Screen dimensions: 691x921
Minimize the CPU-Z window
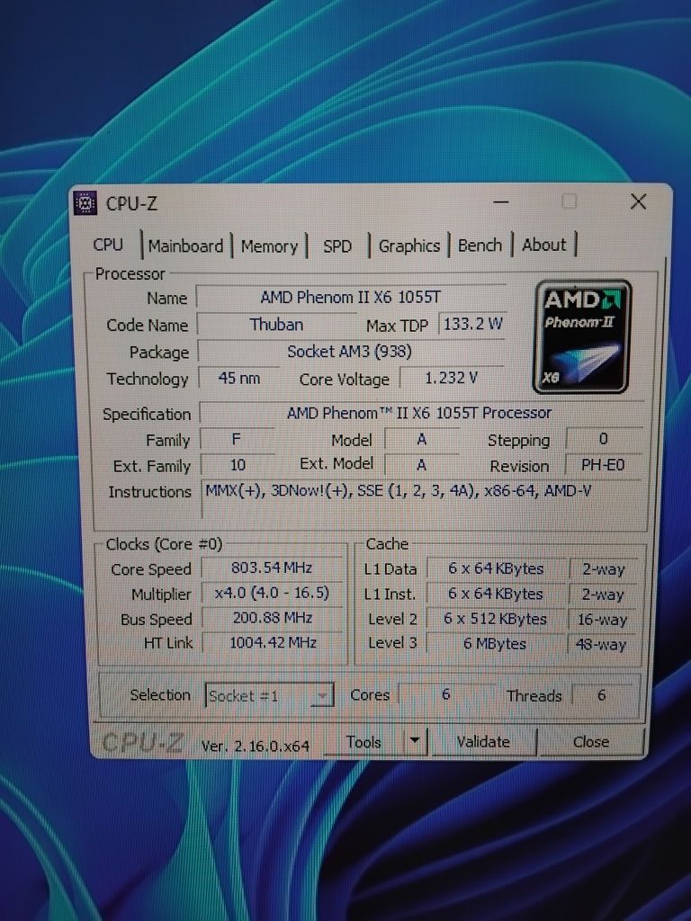tap(500, 202)
